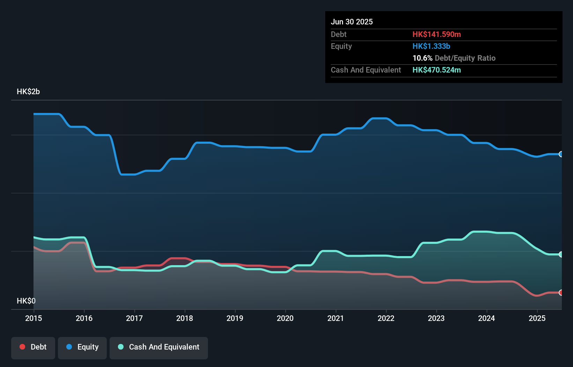This screenshot has height=367, width=573.
Task: Click the HK$470.524m cash value
Action: [437, 70]
